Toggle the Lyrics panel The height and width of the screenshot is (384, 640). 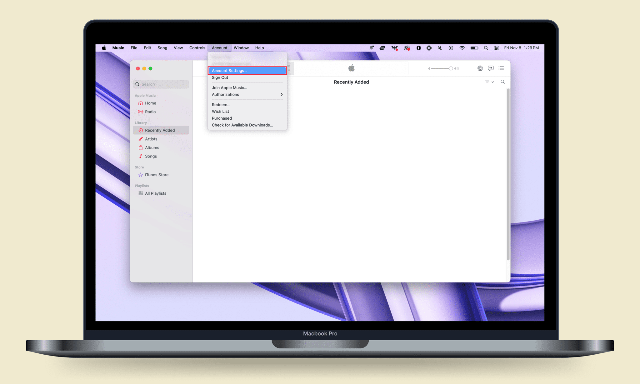tap(491, 68)
